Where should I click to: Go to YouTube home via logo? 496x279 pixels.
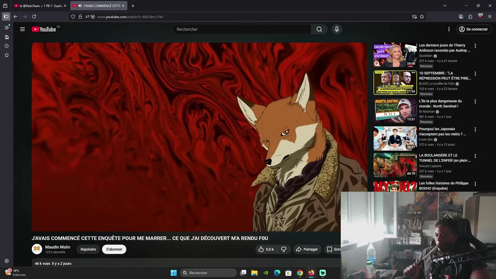(44, 29)
